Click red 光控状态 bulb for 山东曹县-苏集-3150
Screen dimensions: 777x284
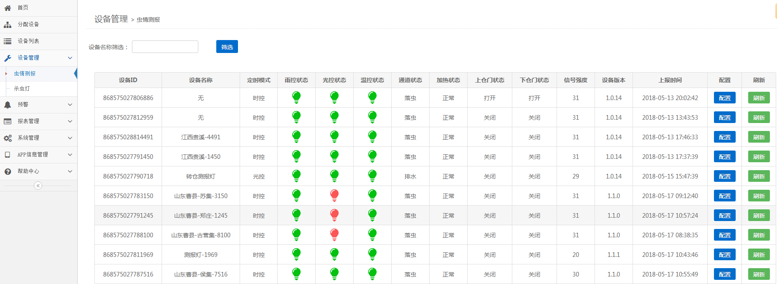334,195
